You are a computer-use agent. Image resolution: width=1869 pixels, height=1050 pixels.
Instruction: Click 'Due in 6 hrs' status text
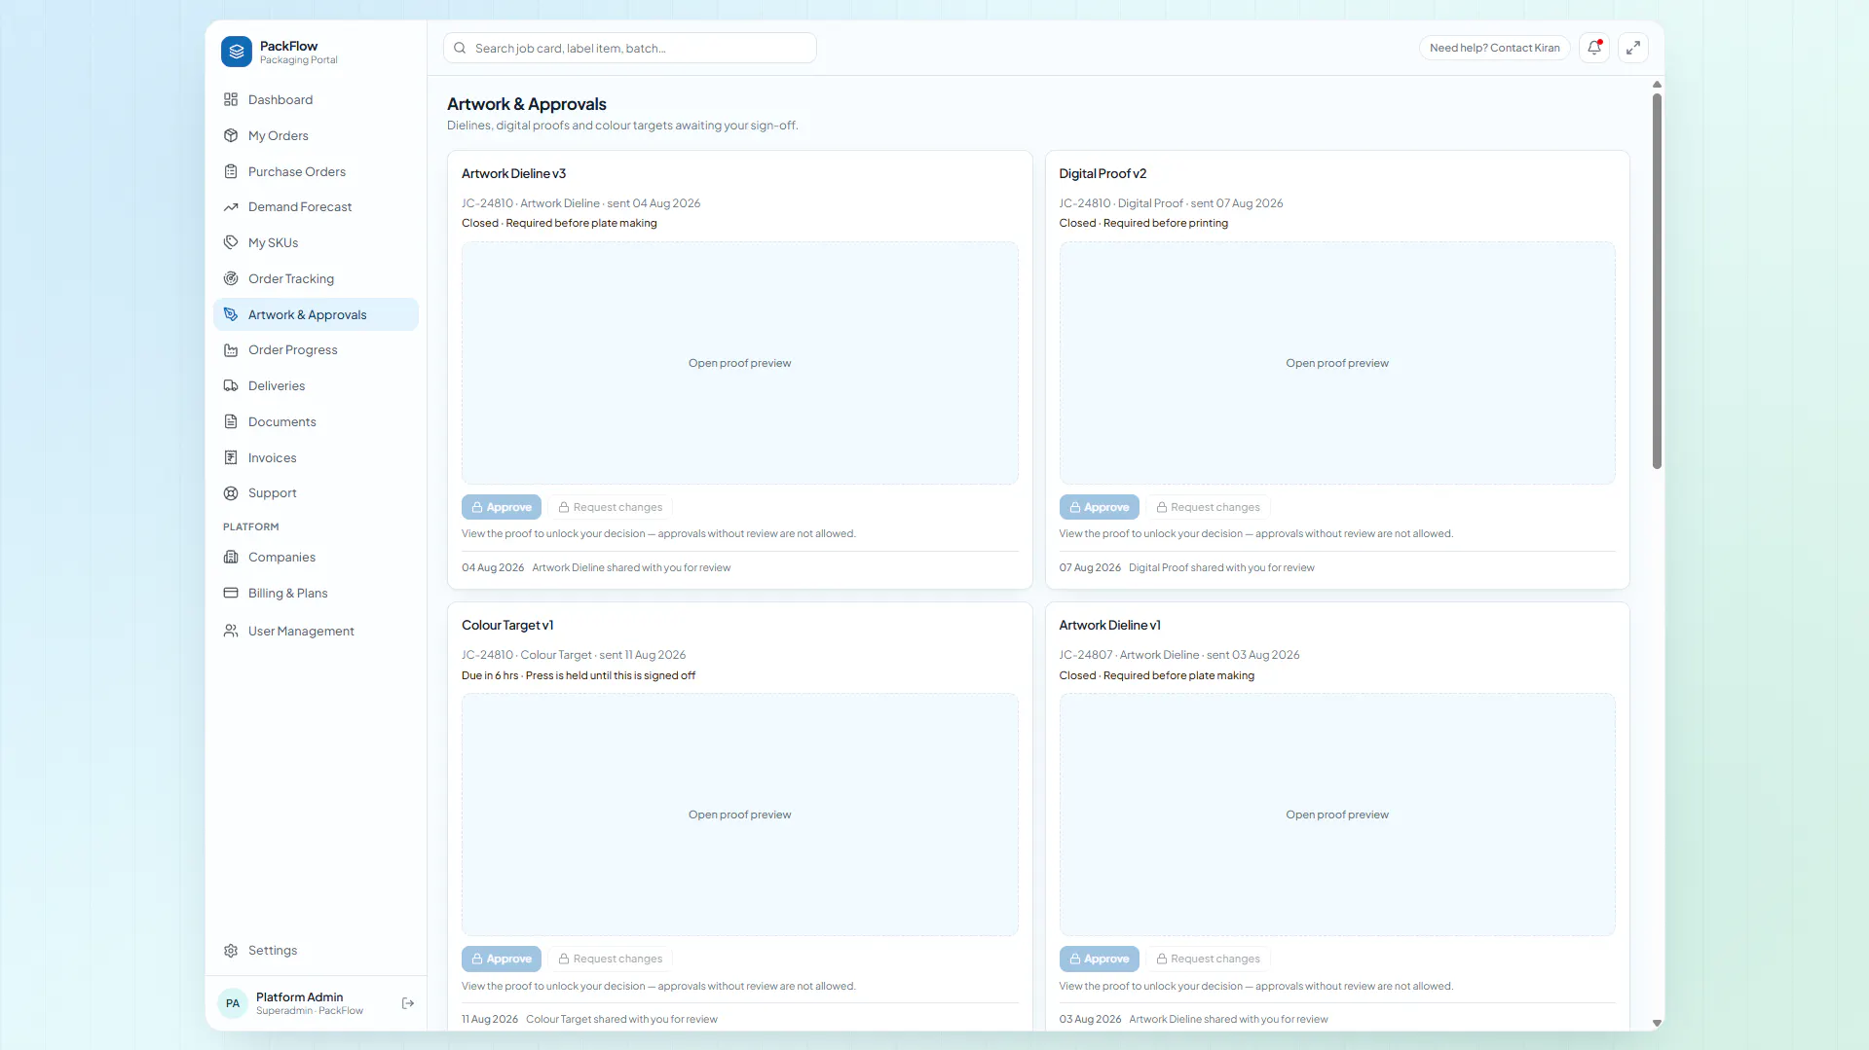pyautogui.click(x=490, y=675)
